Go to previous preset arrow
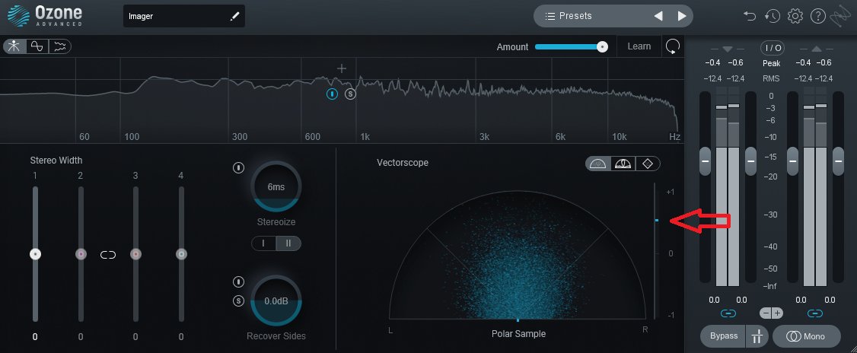The height and width of the screenshot is (353, 857). [658, 16]
